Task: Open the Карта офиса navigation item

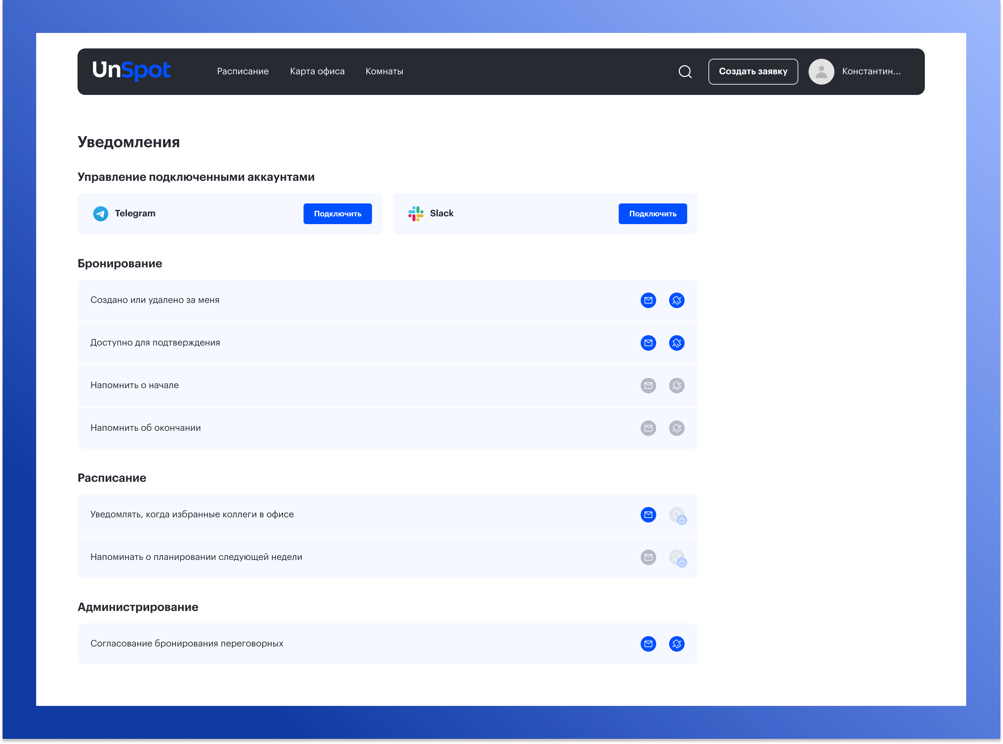Action: point(317,71)
